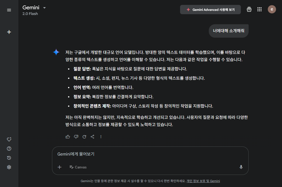Like the response with thumbs up
282x187 pixels.
pyautogui.click(x=68, y=137)
